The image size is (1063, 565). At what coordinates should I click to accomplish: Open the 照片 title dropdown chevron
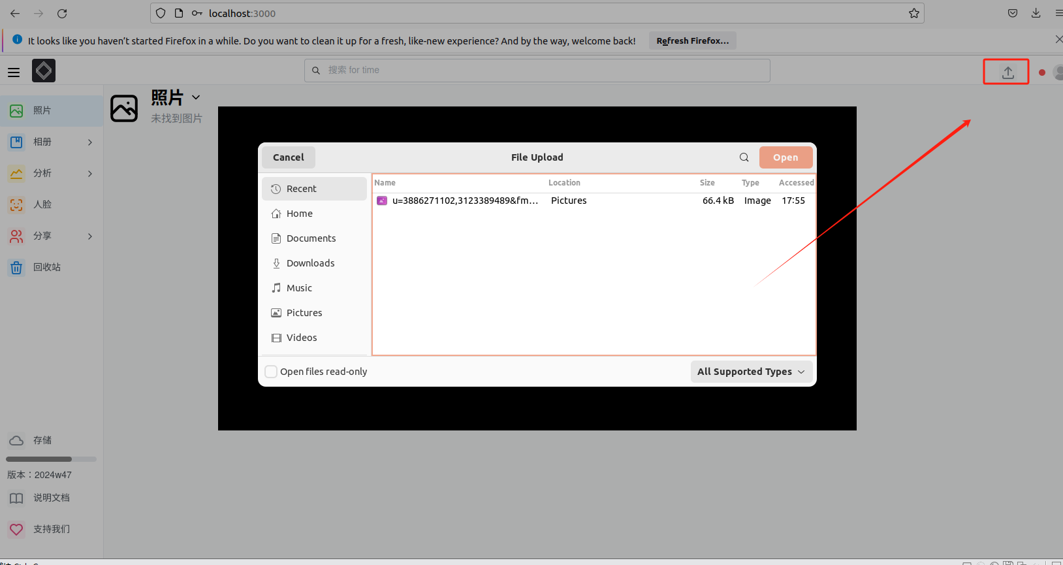tap(196, 97)
